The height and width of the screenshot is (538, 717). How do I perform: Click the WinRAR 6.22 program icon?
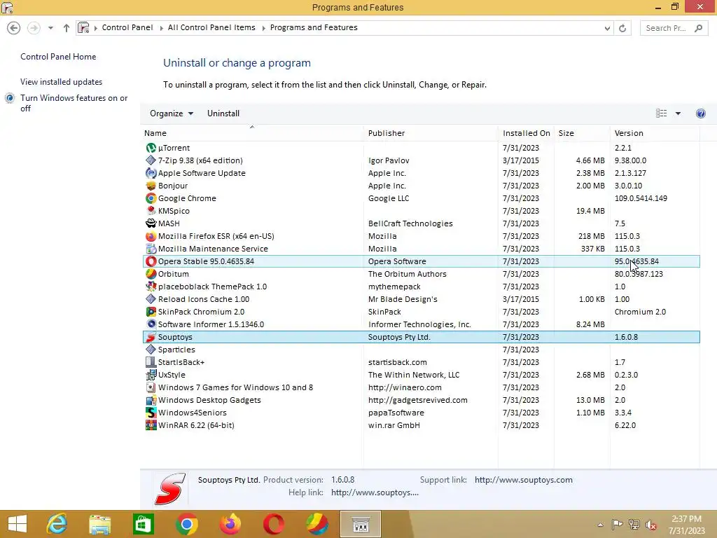[151, 425]
